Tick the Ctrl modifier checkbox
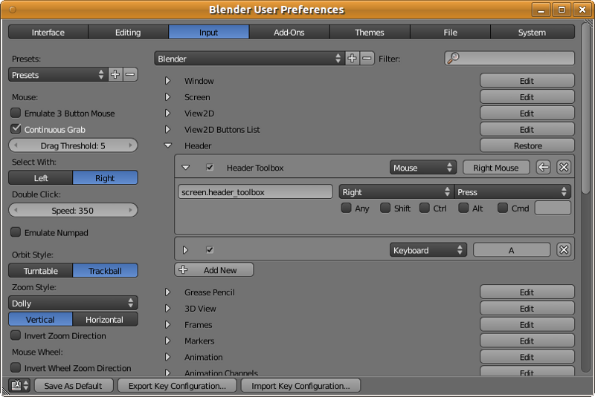Viewport: 595px width, 397px height. click(425, 208)
